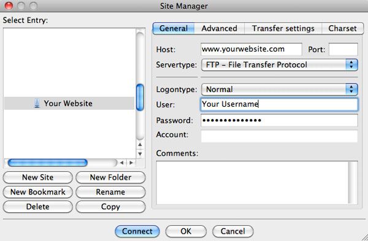
Task: Select the General tab
Action: [x=174, y=28]
